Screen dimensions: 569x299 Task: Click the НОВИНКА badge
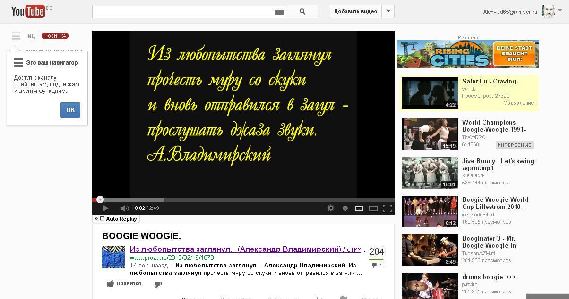(x=55, y=36)
